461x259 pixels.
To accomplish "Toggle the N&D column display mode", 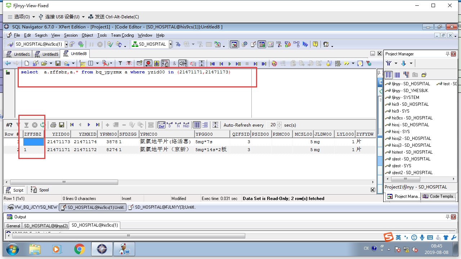I will pos(186,125).
